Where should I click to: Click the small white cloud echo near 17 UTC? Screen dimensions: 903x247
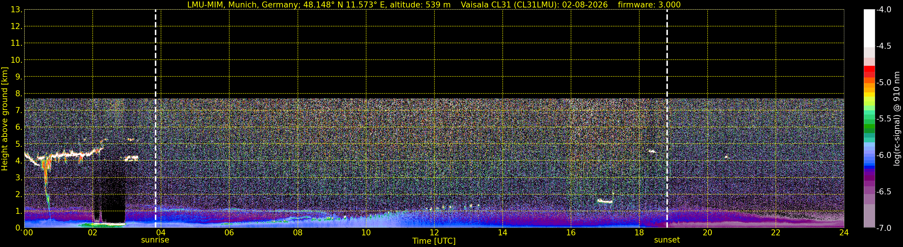(605, 201)
